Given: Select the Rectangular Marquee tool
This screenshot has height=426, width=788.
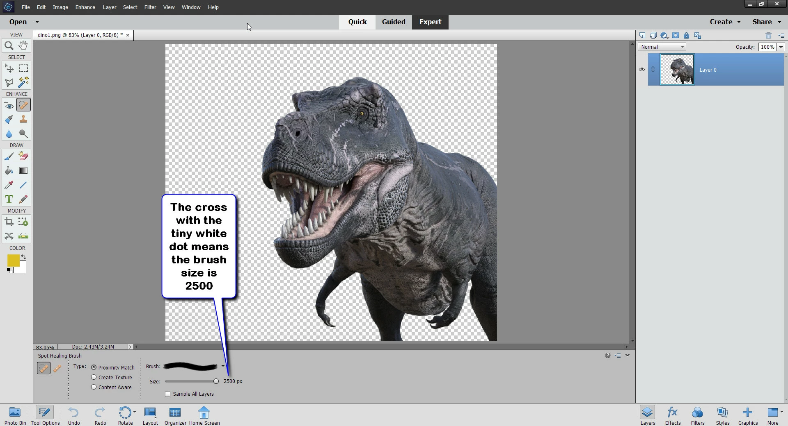Looking at the screenshot, I should (23, 68).
